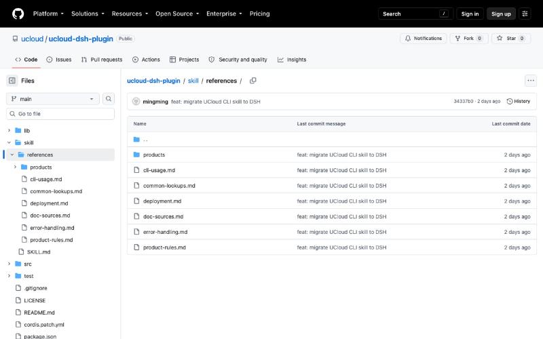Collapse the skill folder chevron
The image size is (543, 339).
(9, 142)
